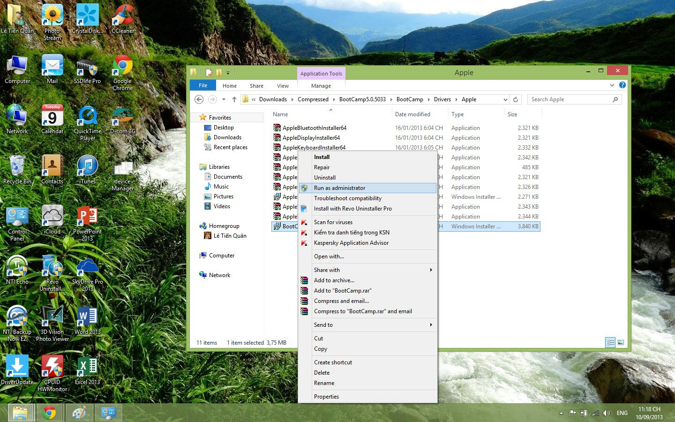Open Excel 2013 desktop shortcut
This screenshot has width=675, height=422.
point(87,370)
